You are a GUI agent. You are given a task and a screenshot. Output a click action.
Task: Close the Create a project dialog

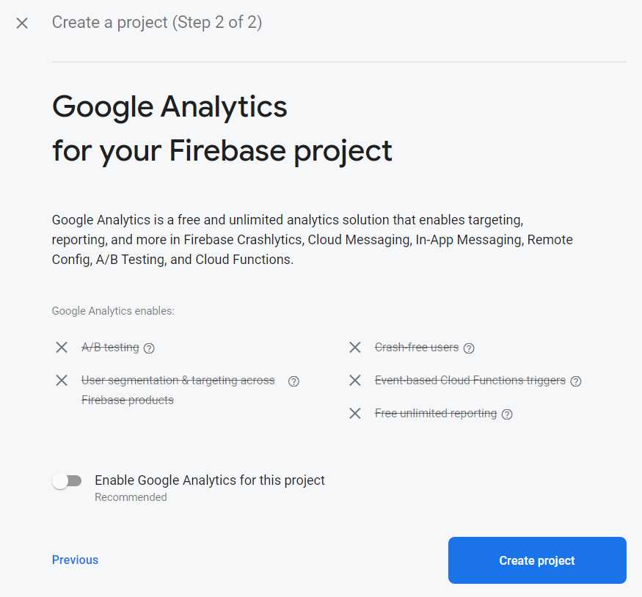21,23
